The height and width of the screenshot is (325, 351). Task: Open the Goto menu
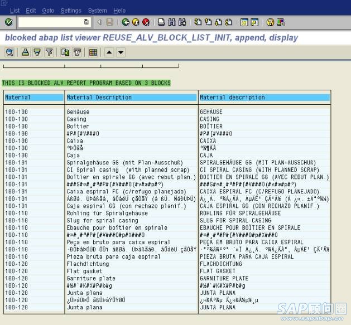(48, 11)
